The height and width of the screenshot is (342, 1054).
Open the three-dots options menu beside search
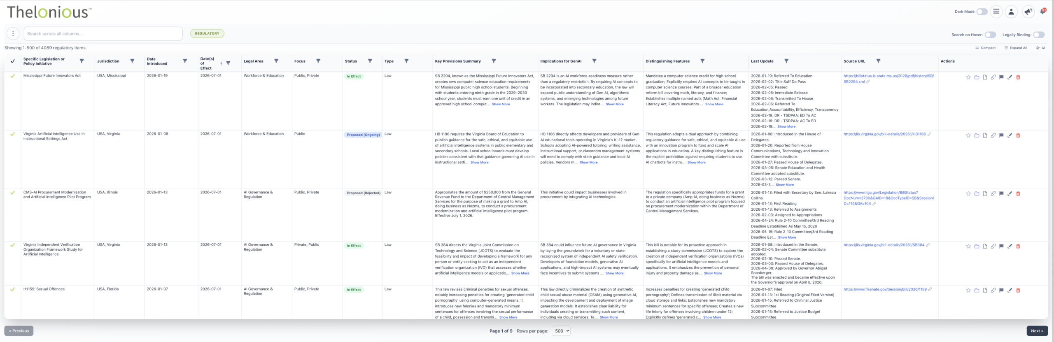click(x=13, y=34)
